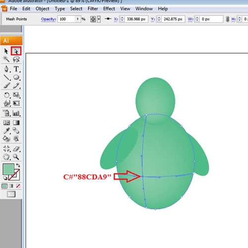The image size is (248, 248).
Task: Open the Edit menu
Action: pos(26,8)
